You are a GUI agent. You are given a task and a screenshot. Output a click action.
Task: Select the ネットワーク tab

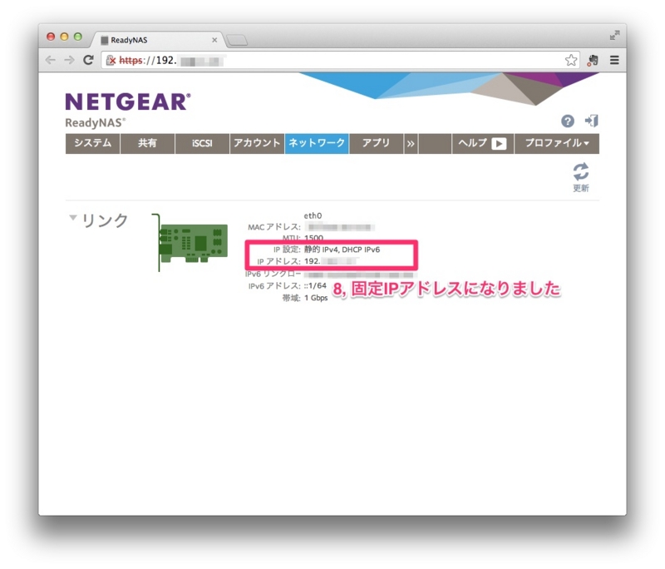point(317,143)
